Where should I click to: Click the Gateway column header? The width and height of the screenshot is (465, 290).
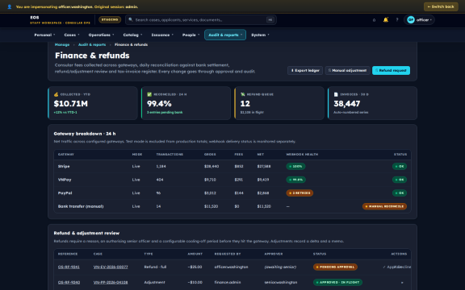tap(66, 155)
